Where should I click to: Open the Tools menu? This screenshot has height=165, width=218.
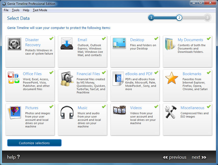coord(15,10)
